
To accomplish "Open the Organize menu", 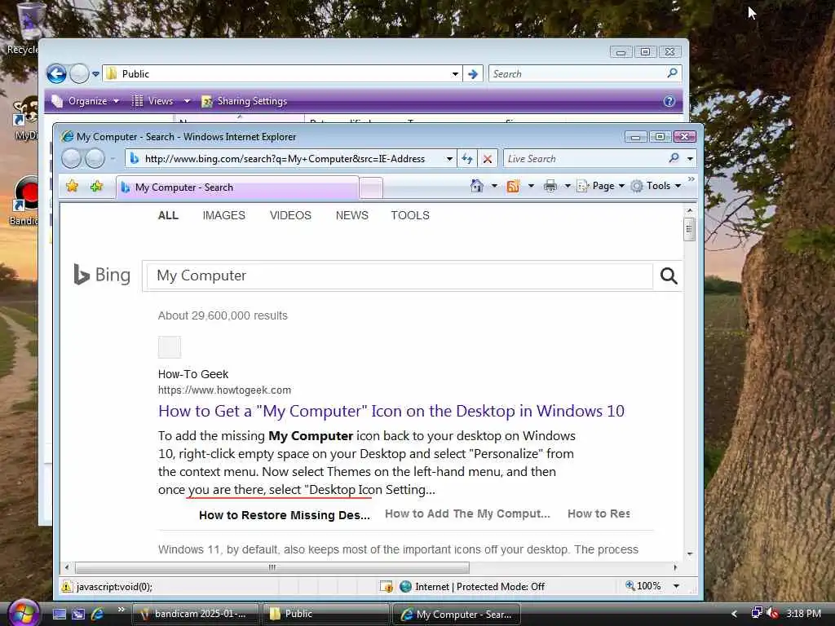I will 85,101.
